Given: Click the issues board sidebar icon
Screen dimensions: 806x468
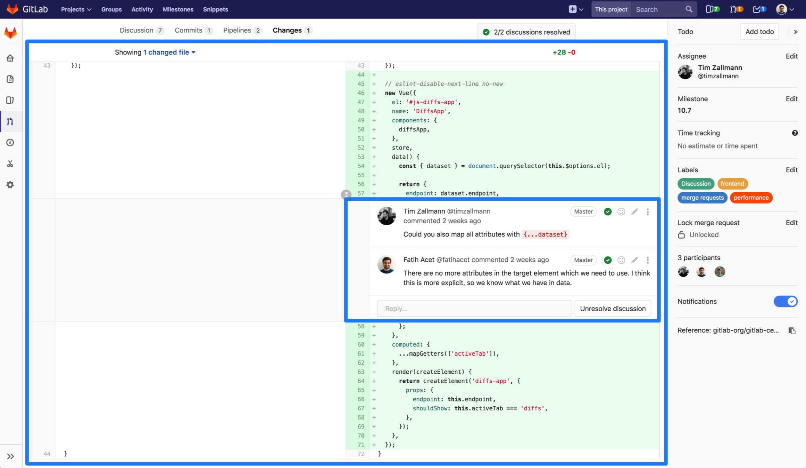Looking at the screenshot, I should pos(10,100).
